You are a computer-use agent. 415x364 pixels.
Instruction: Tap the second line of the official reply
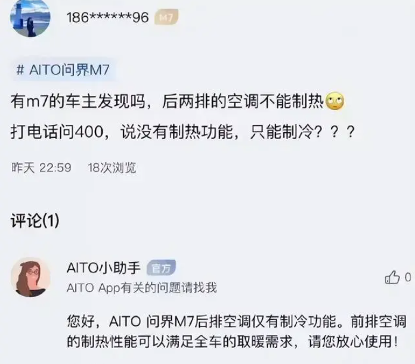tap(232, 342)
